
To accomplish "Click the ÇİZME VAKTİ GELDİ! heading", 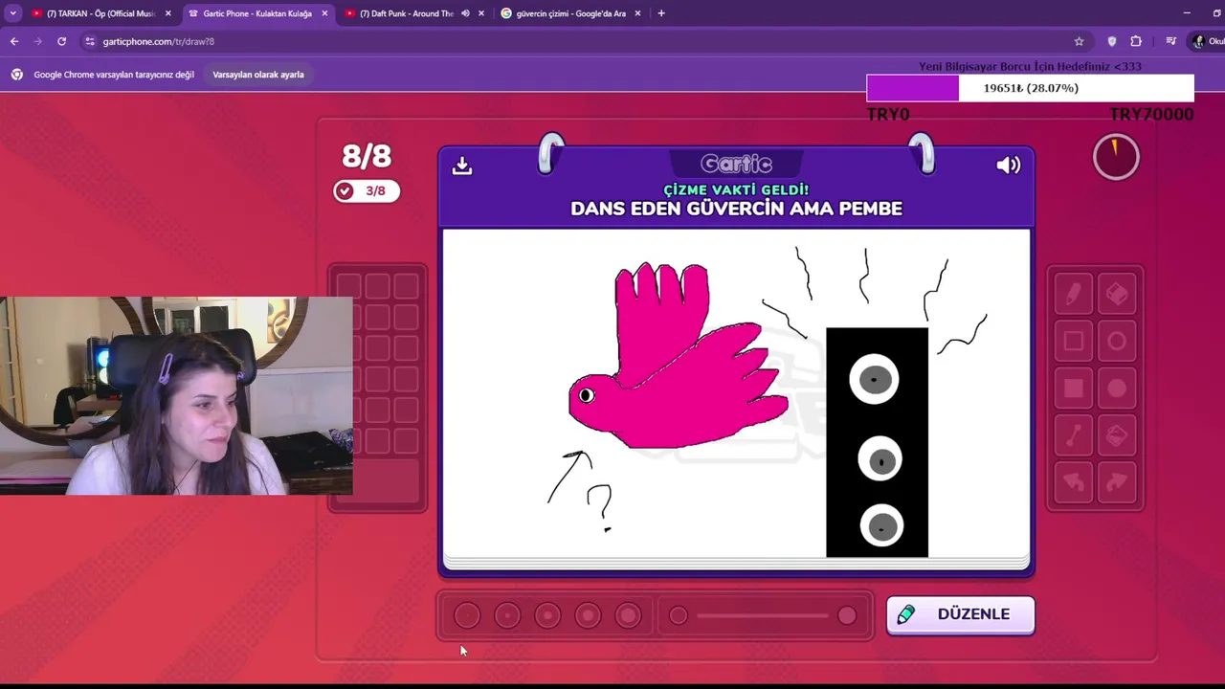I will pos(736,189).
